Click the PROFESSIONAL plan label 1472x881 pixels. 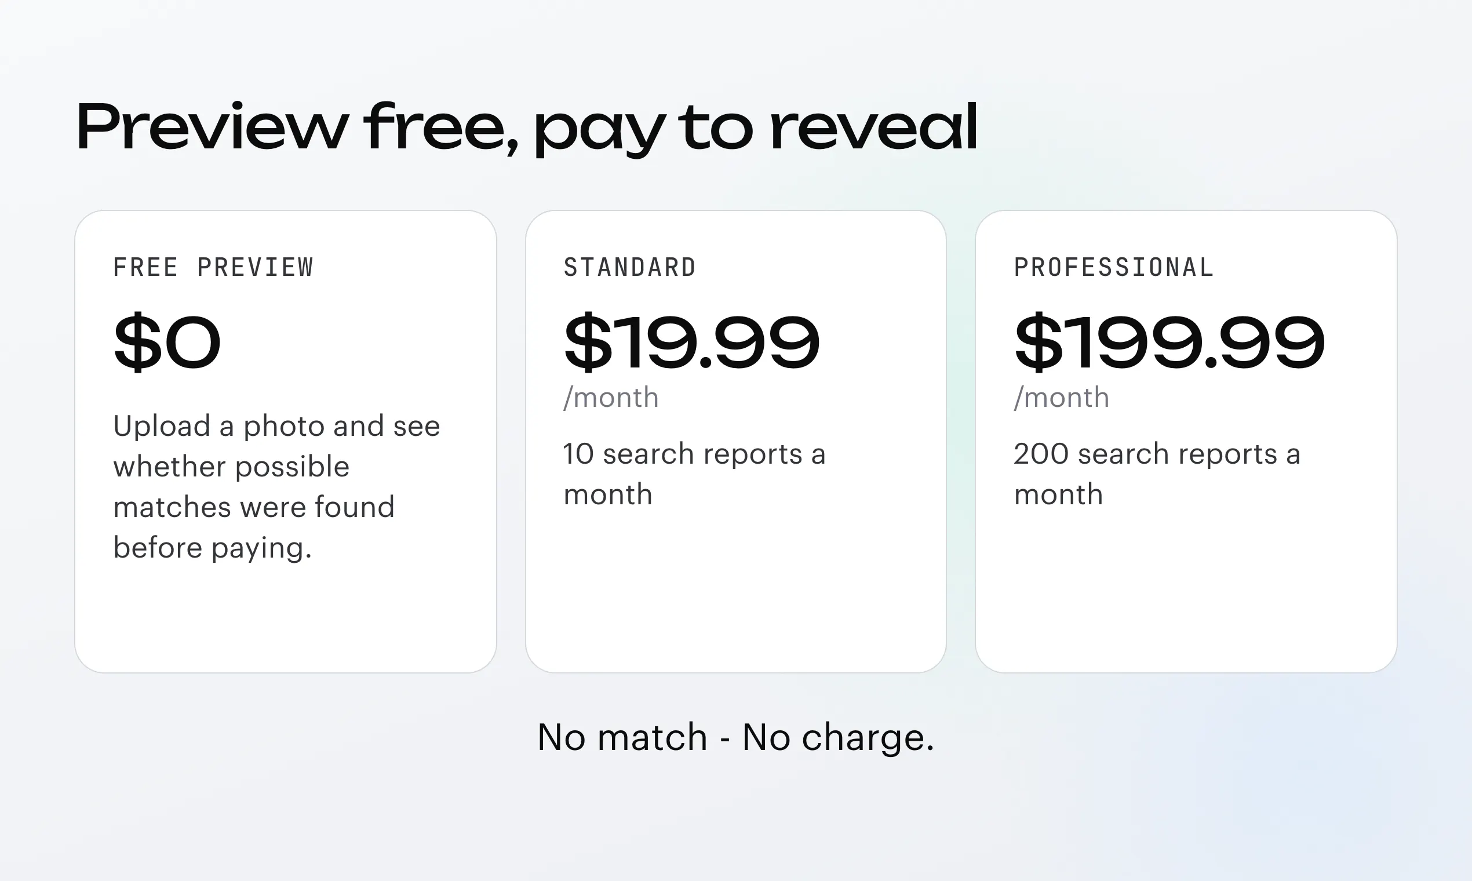[1114, 267]
